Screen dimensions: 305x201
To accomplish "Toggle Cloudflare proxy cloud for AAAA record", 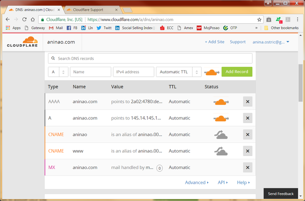I will click(x=221, y=102).
